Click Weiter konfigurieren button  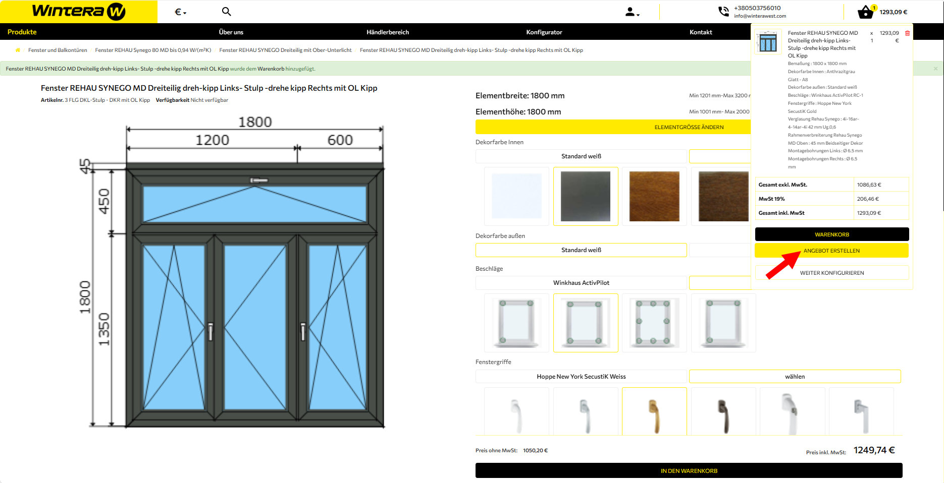coord(831,273)
